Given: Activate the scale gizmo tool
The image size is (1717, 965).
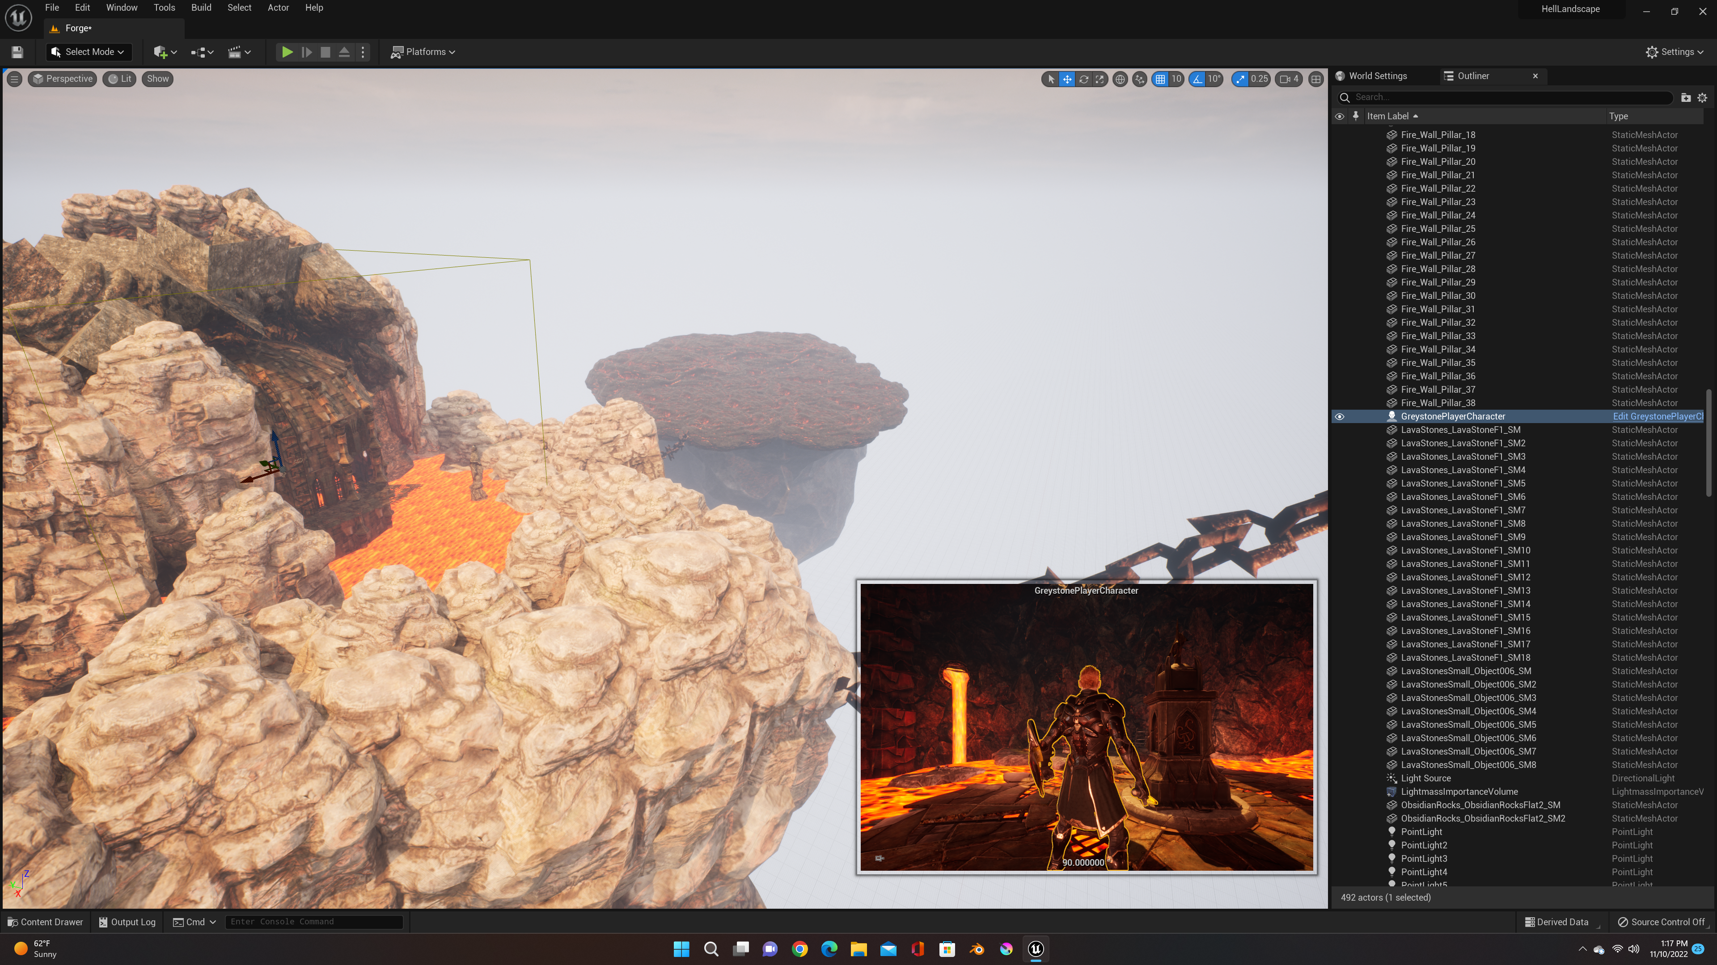Looking at the screenshot, I should click(x=1100, y=79).
